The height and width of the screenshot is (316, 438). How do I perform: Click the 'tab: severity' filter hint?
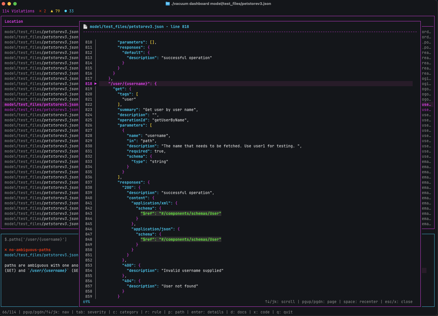(91, 312)
